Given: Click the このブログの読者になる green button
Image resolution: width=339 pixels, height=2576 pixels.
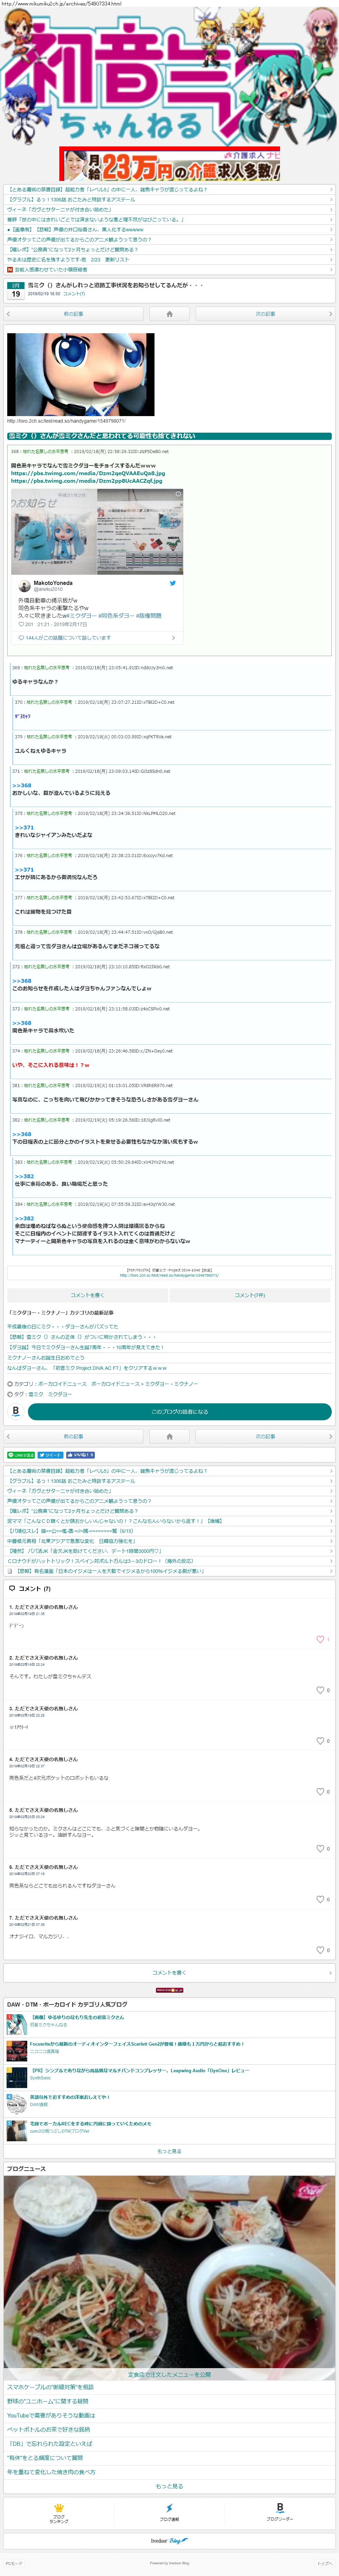Looking at the screenshot, I should pos(180,1412).
